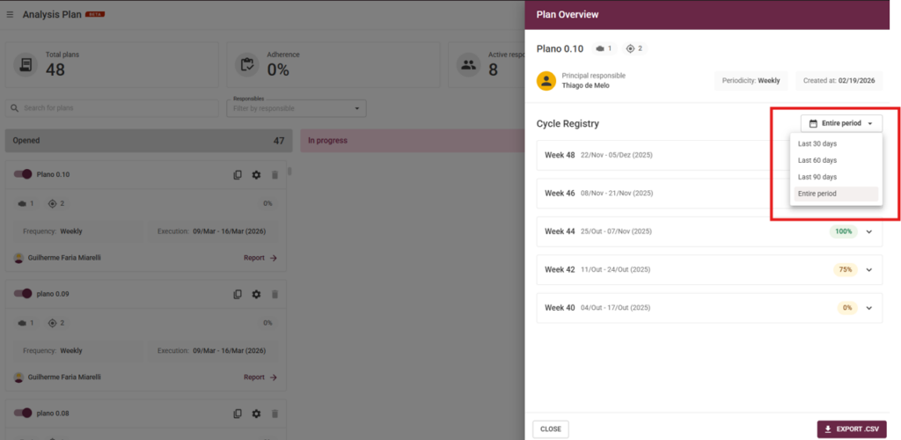Toggle the plano 0.08 active switch
Image resolution: width=901 pixels, height=440 pixels.
point(24,413)
